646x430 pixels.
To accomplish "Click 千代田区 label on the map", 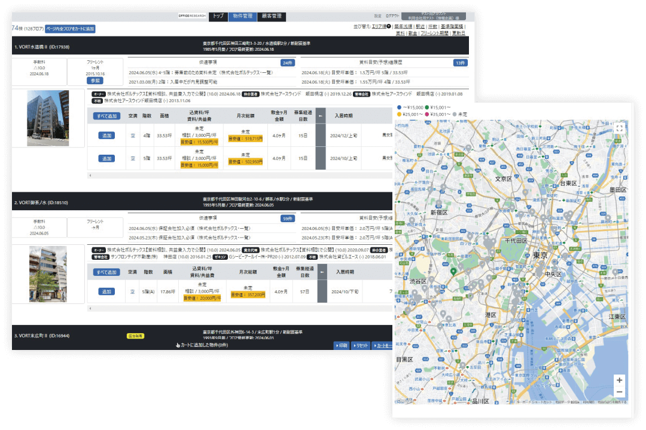I will point(516,241).
